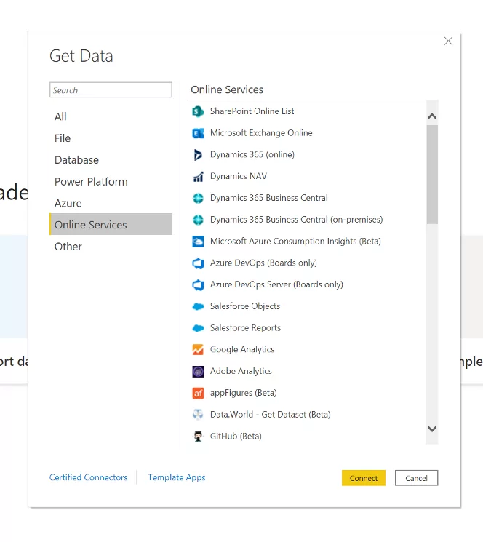Click the Azure DevOps (Boards only) icon
The width and height of the screenshot is (483, 542).
click(198, 263)
